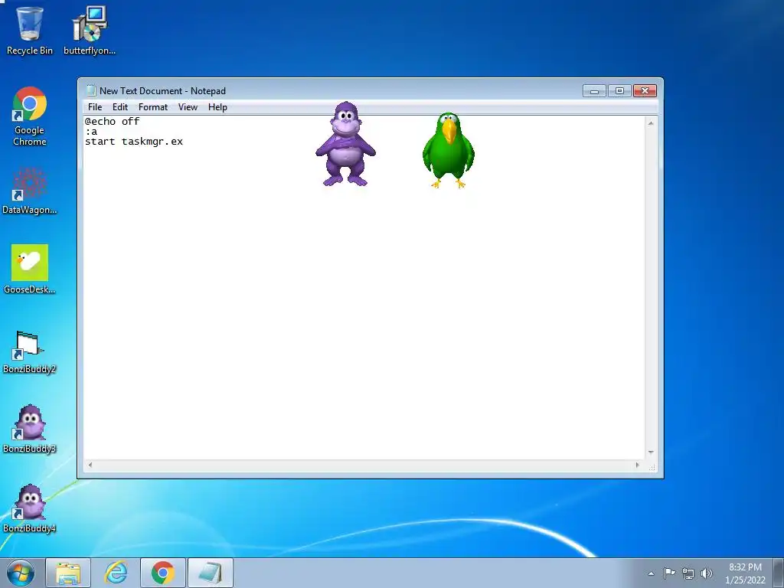Viewport: 784px width, 588px height.
Task: Click the ':a' label line
Action: point(91,132)
